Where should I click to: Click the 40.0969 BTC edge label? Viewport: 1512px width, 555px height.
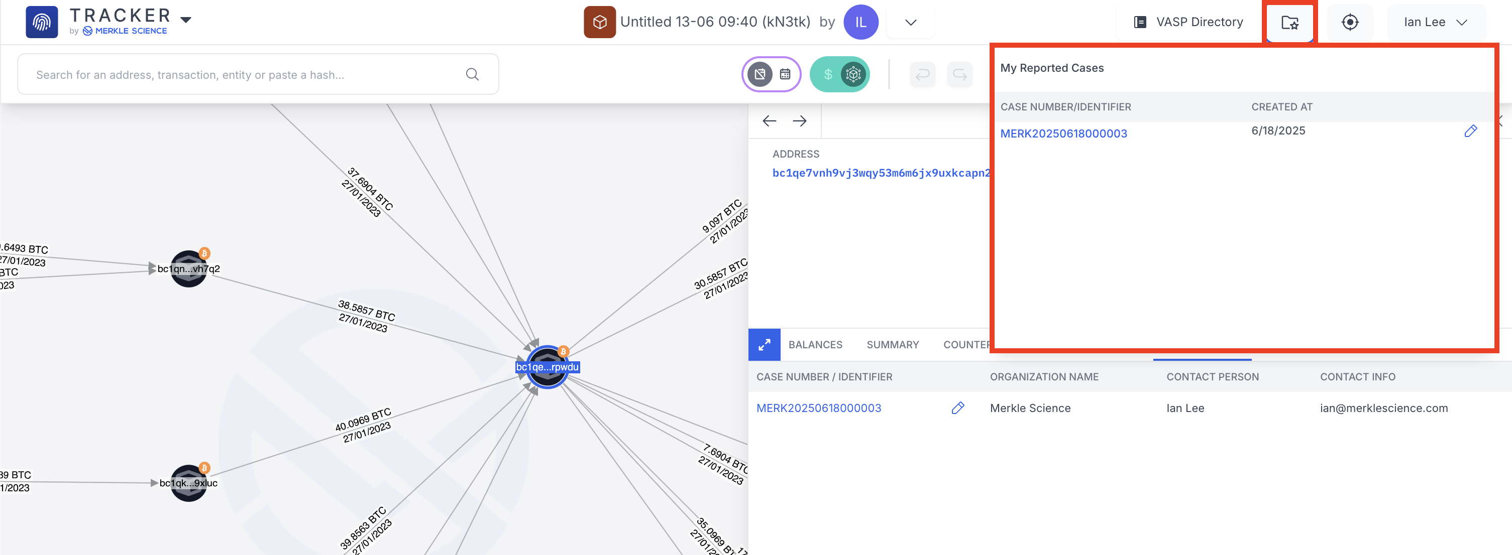[x=363, y=419]
